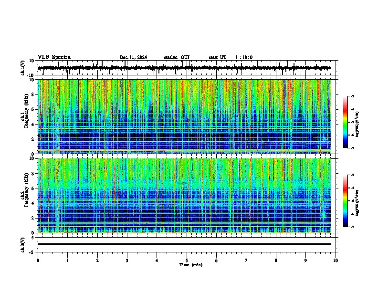Click the ch.1 colorbar axis title text
Screen dimensions: 378x292
pyautogui.click(x=357, y=124)
